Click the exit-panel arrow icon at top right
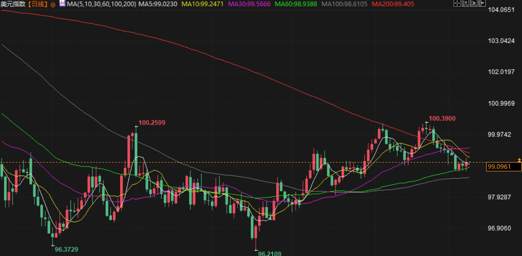The width and height of the screenshot is (522, 256). click(x=482, y=3)
